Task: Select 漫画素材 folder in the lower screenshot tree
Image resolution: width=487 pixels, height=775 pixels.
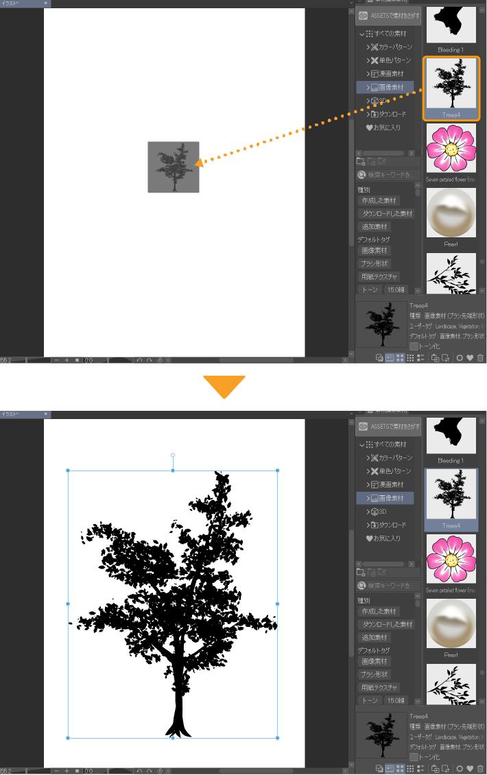Action: [388, 484]
